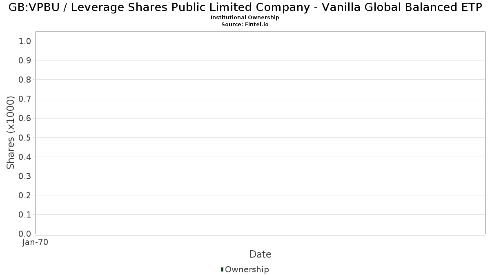Click the 0.4 y-axis tick label
The width and height of the screenshot is (490, 276).
tap(25, 157)
